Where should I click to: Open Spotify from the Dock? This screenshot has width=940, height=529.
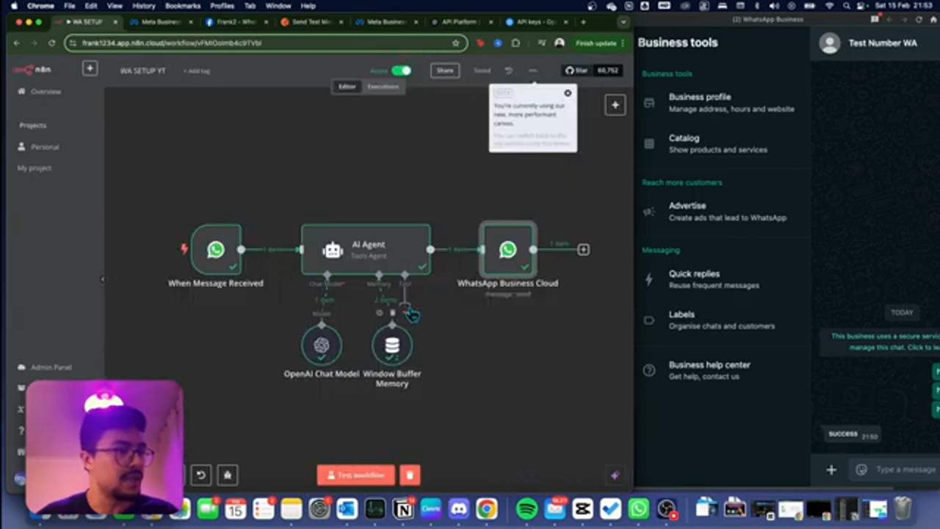tap(527, 508)
